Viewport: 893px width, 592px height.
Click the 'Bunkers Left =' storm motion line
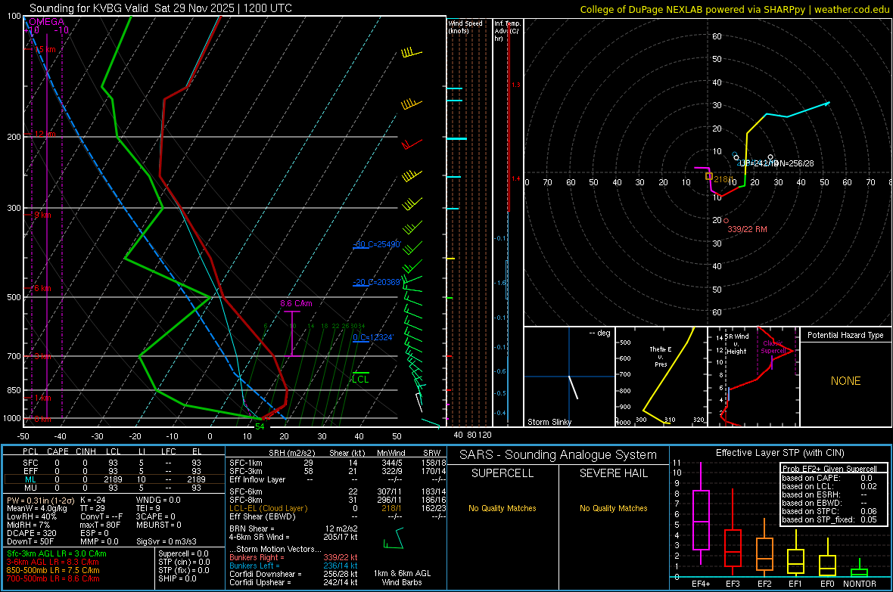[x=294, y=566]
